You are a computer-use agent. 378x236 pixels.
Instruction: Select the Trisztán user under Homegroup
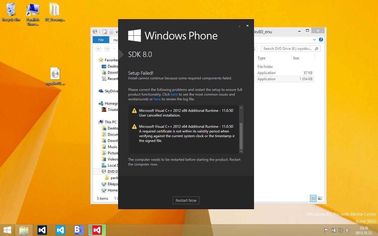[110, 110]
